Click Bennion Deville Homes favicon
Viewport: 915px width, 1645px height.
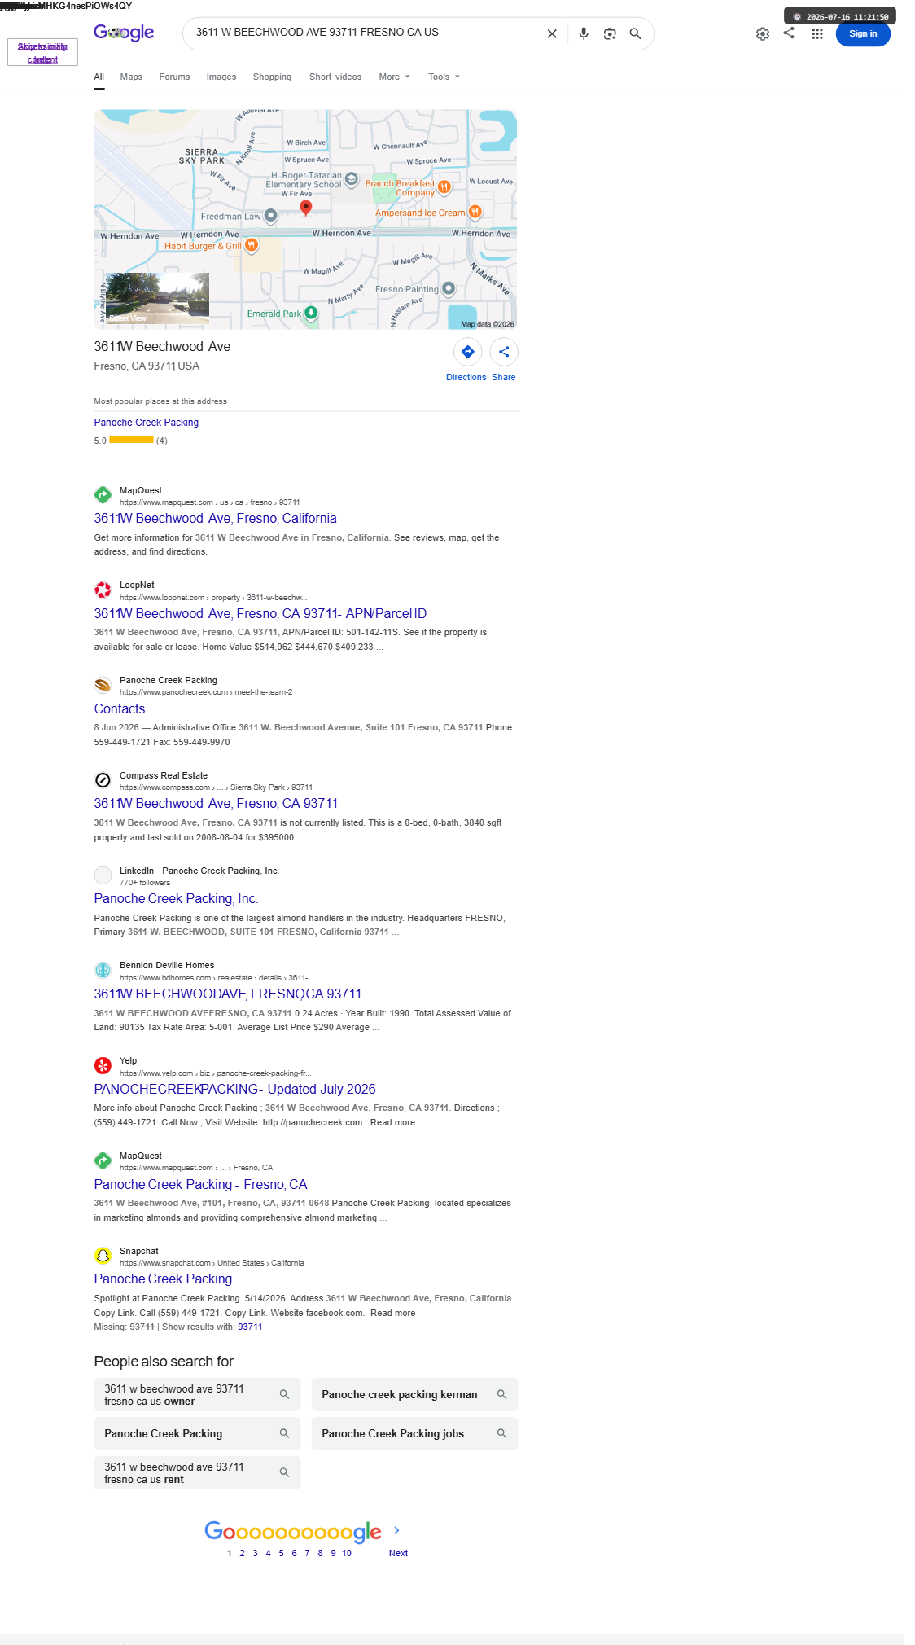click(103, 970)
